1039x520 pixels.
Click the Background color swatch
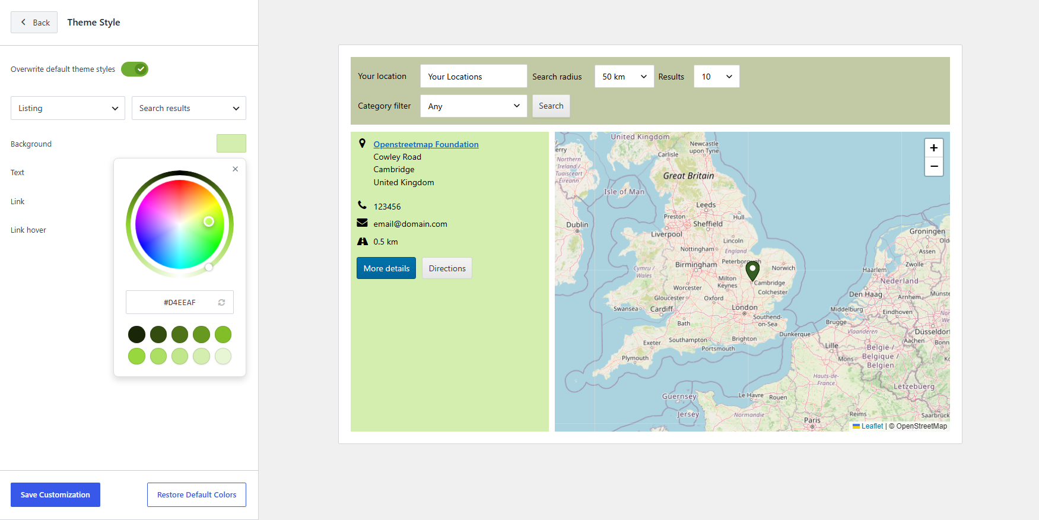231,144
